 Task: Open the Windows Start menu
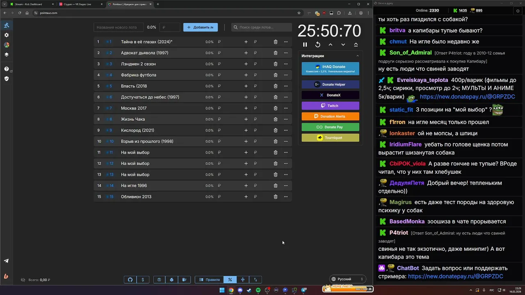click(222, 290)
